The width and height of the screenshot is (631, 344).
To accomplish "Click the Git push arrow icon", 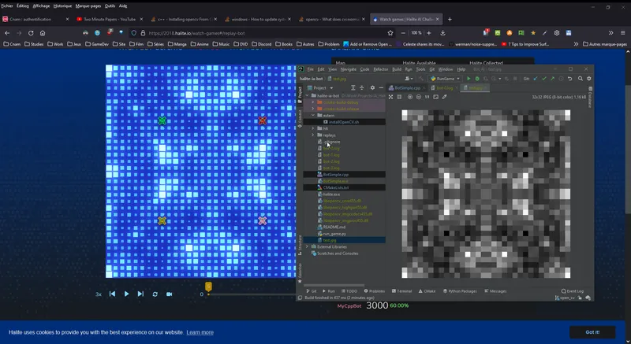I will (x=553, y=79).
